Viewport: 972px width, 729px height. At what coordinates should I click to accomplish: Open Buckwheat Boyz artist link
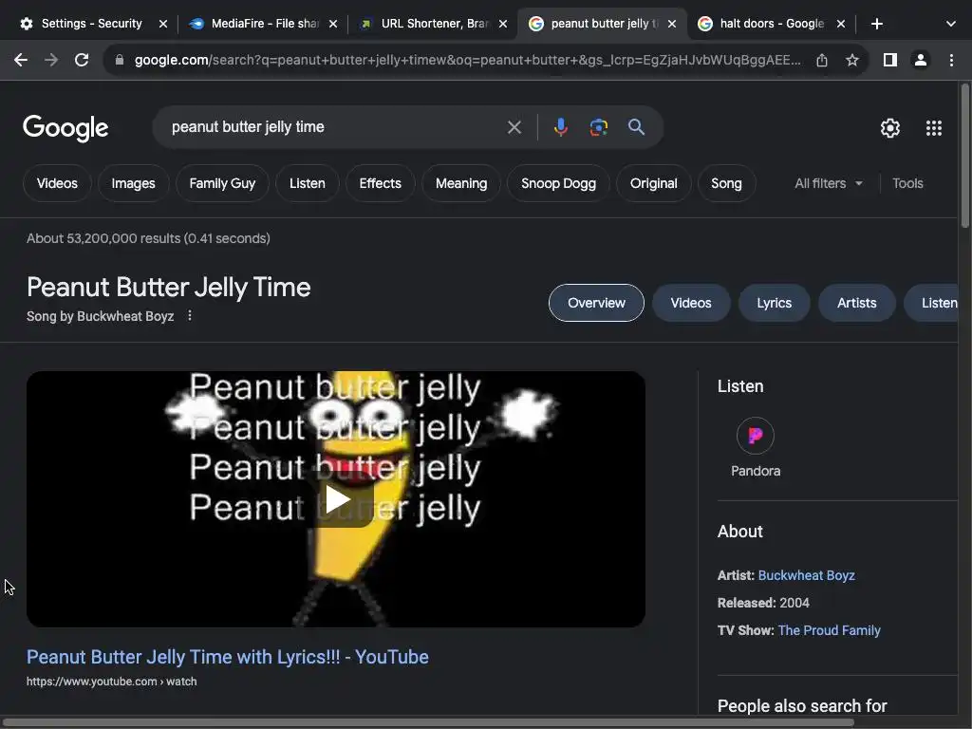click(806, 575)
